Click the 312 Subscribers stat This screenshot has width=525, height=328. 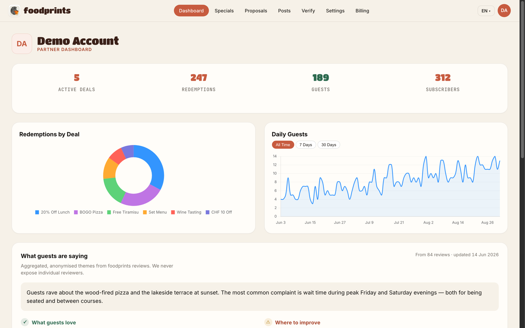pyautogui.click(x=443, y=83)
